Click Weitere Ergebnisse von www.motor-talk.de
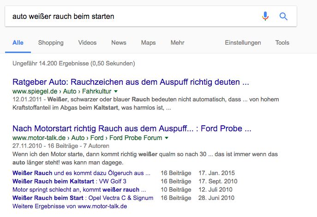 (x=70, y=206)
